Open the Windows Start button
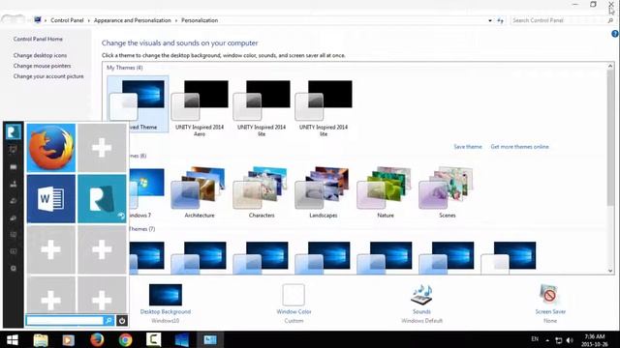The width and height of the screenshot is (620, 348). click(13, 339)
